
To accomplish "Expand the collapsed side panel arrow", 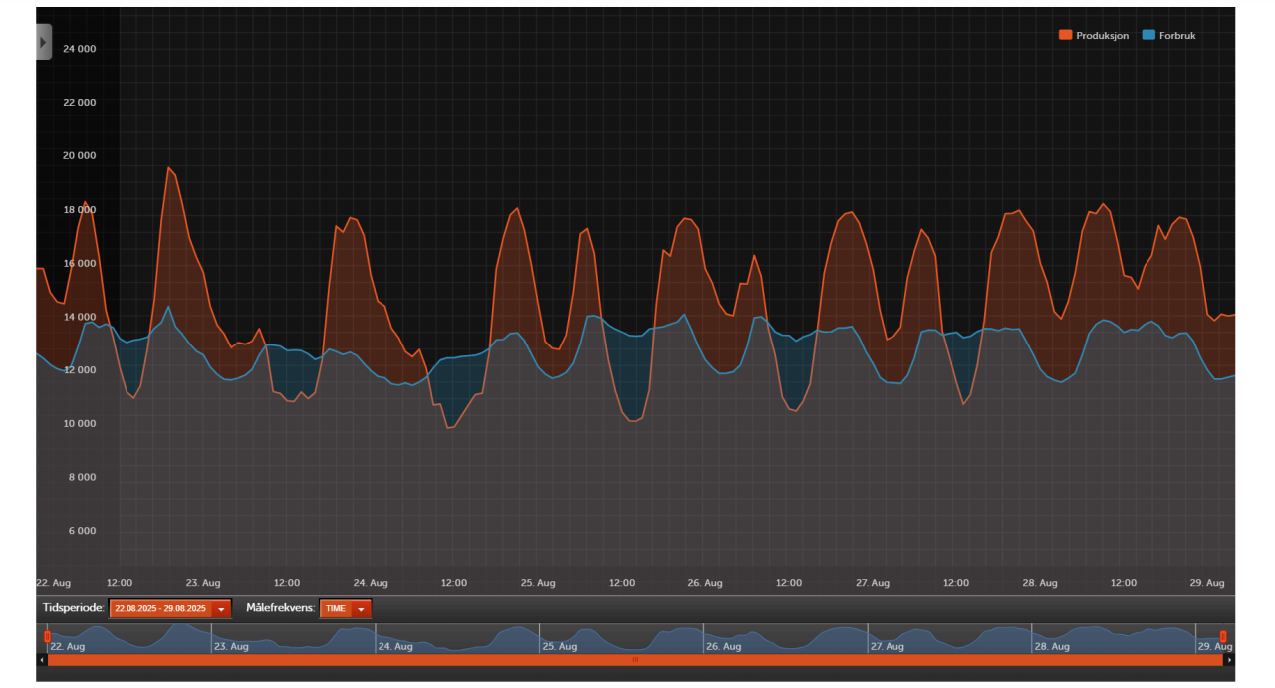I will [43, 42].
